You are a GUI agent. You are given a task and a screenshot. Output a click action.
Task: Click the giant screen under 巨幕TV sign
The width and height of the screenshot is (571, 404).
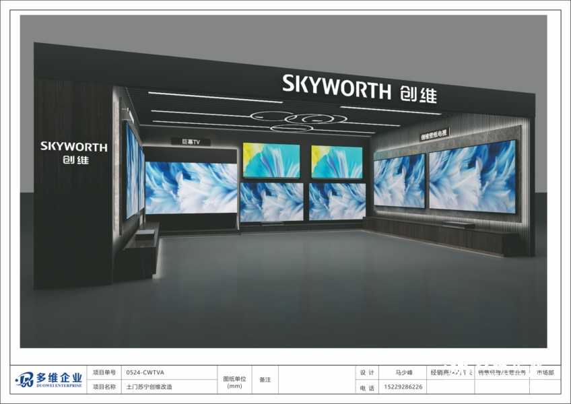coord(191,188)
